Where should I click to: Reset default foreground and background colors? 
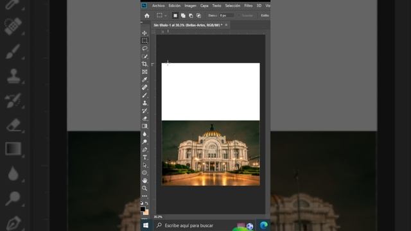pos(142,203)
